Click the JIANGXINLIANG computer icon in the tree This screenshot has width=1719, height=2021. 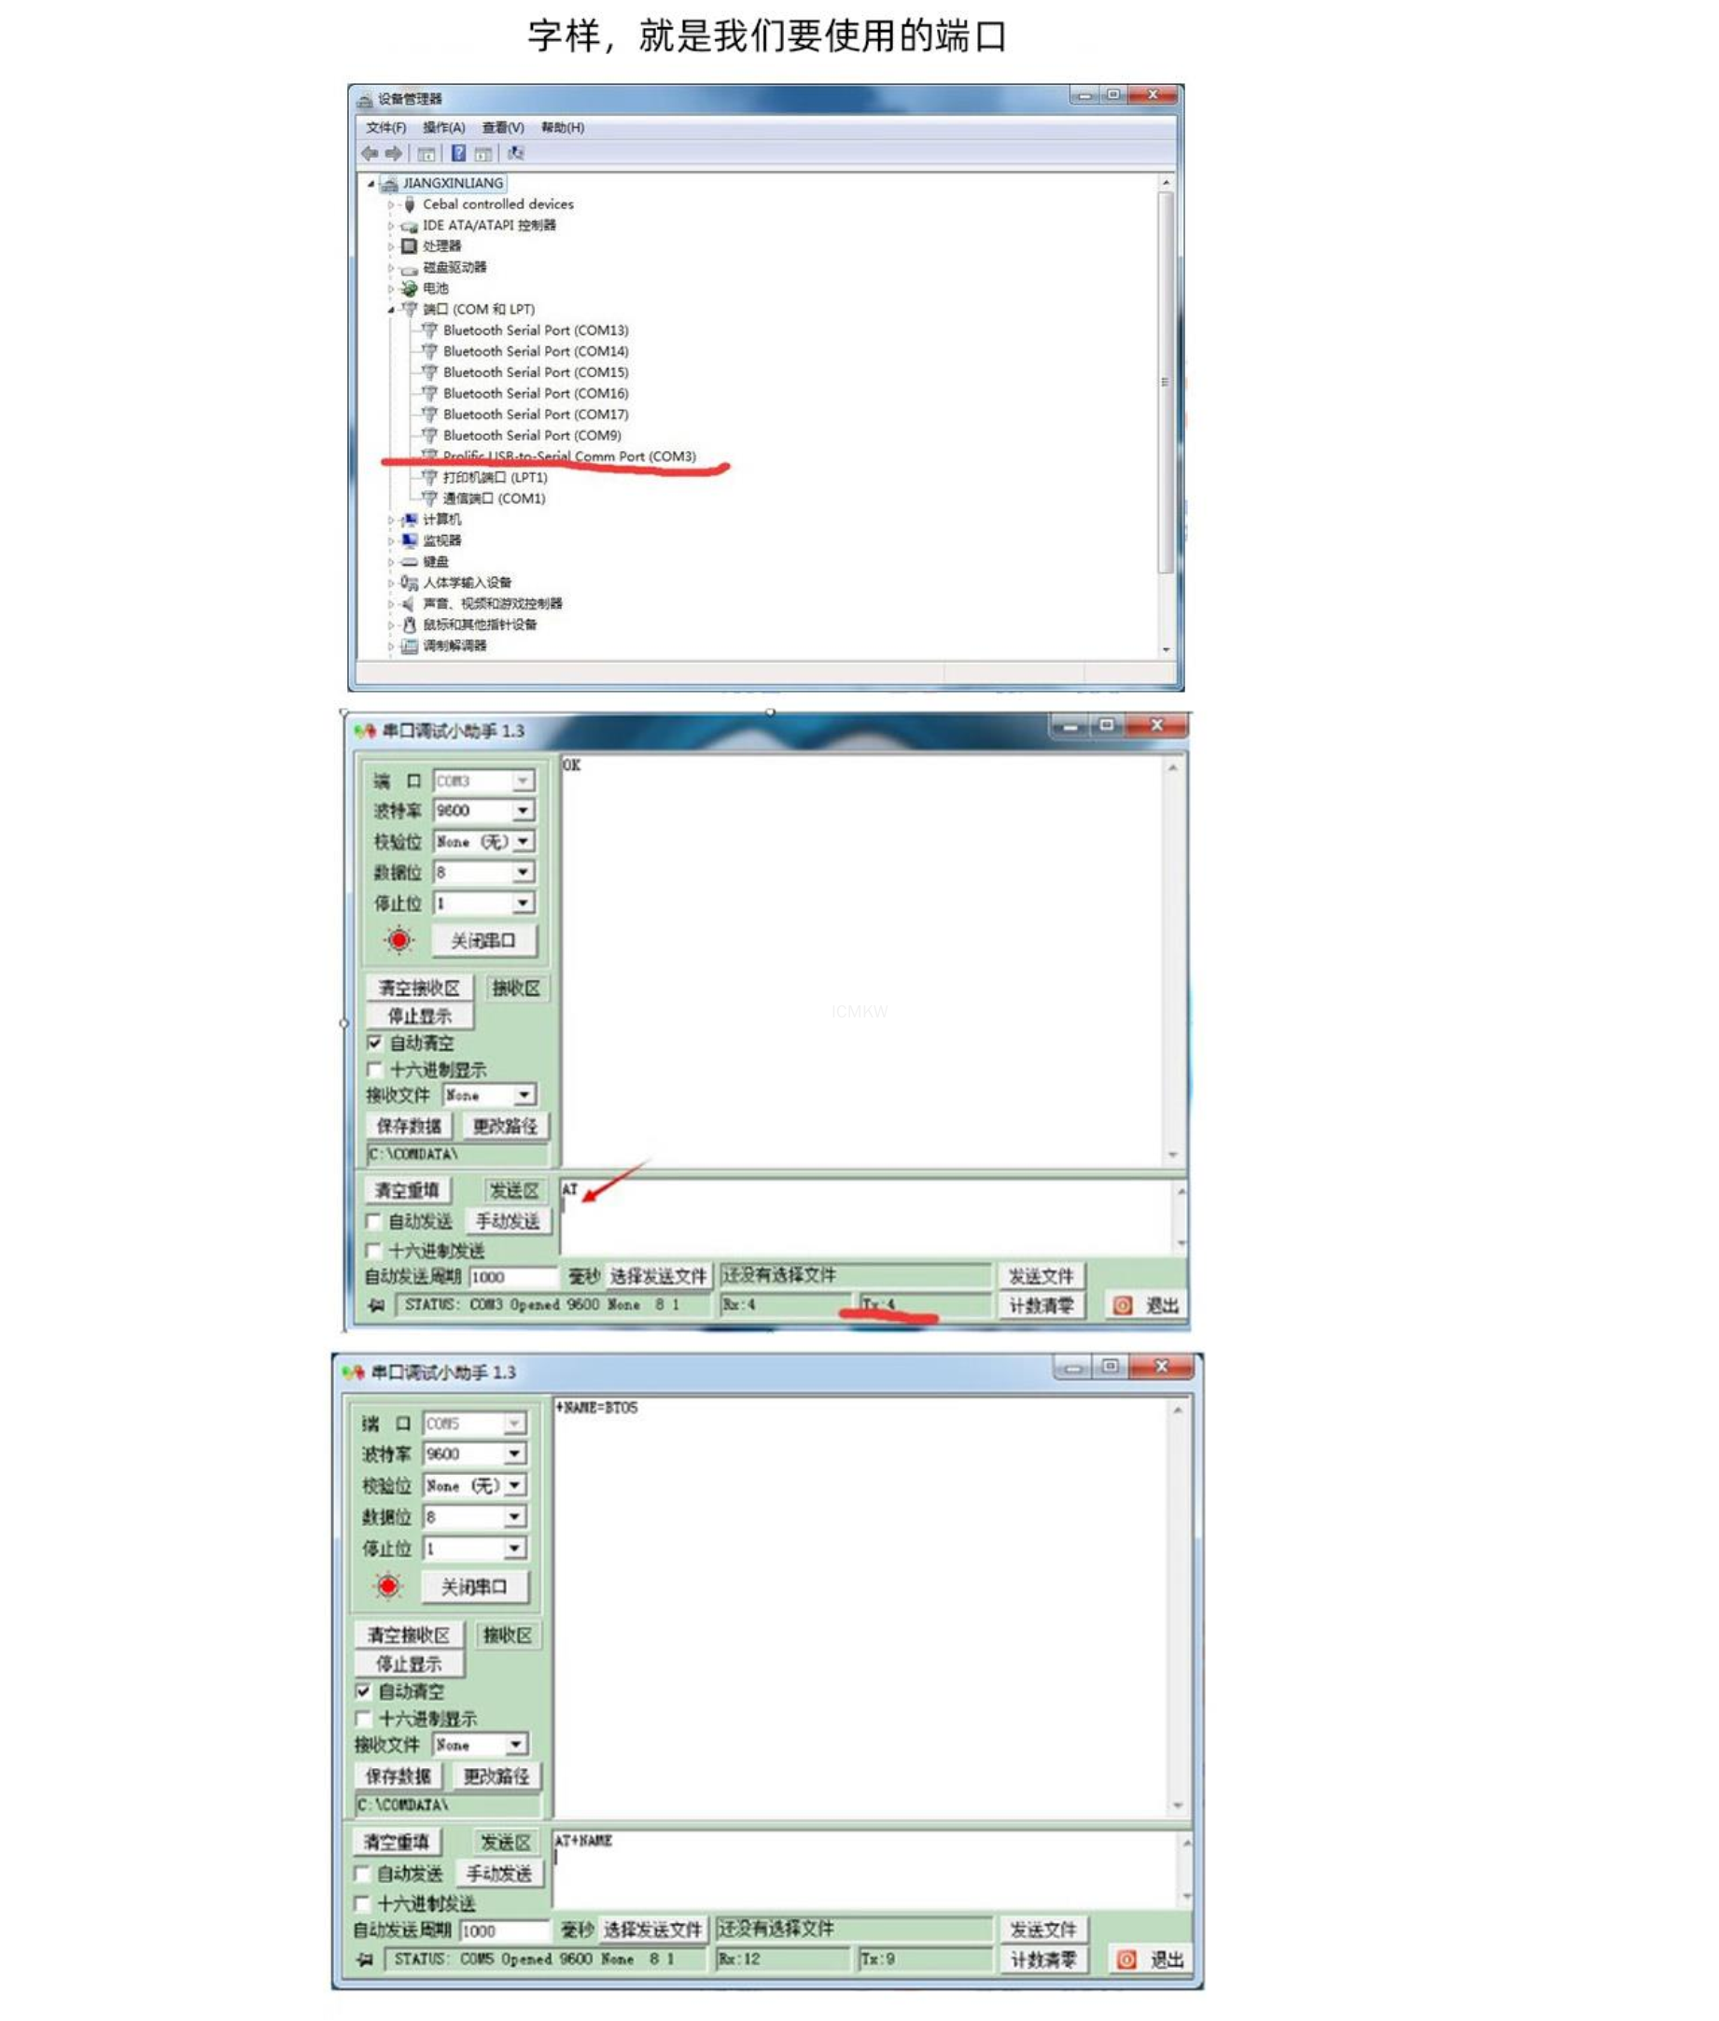390,183
